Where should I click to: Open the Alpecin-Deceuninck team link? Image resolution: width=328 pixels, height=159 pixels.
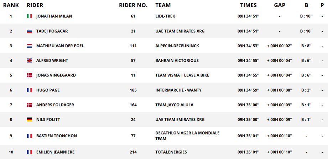point(177,46)
